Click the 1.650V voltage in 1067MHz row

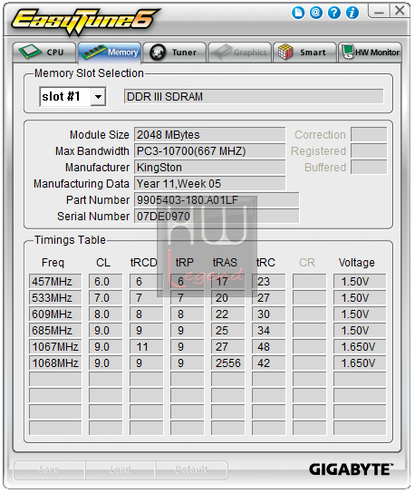click(360, 347)
